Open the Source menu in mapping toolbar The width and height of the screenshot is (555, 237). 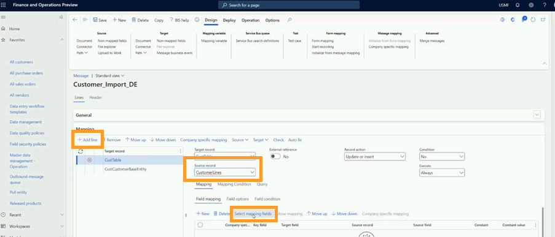[x=240, y=140]
